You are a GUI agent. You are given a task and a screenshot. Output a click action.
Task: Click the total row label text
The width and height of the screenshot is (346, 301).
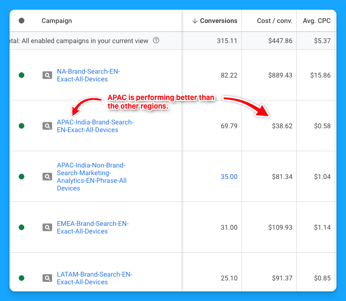point(79,41)
